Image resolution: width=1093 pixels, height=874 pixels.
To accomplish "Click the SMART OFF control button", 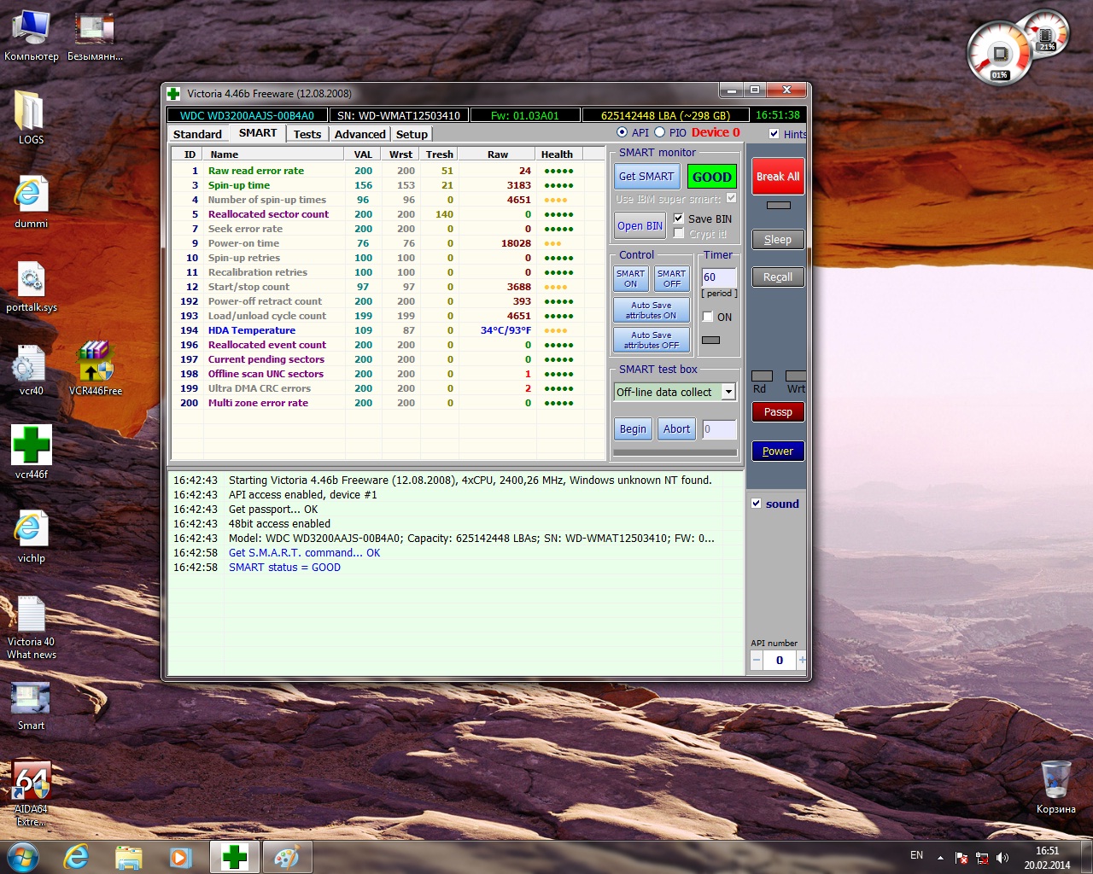I will tap(672, 279).
